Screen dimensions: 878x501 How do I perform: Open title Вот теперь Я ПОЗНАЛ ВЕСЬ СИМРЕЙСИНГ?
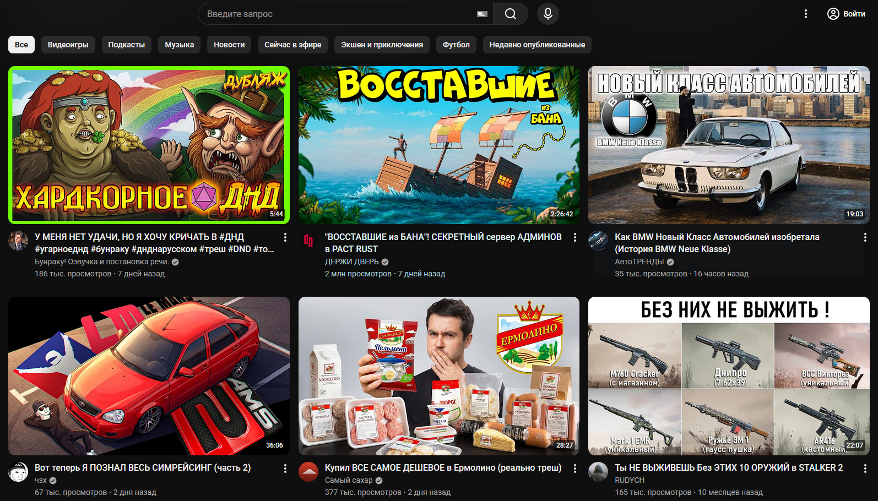143,467
